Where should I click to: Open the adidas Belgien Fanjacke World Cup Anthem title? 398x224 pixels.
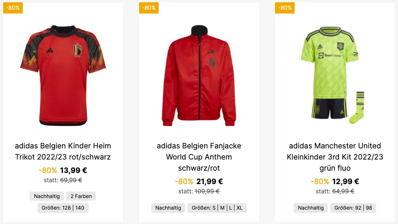[x=199, y=157]
